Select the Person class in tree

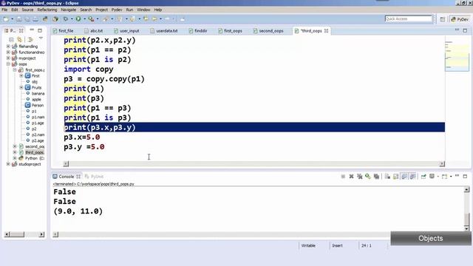point(34,105)
